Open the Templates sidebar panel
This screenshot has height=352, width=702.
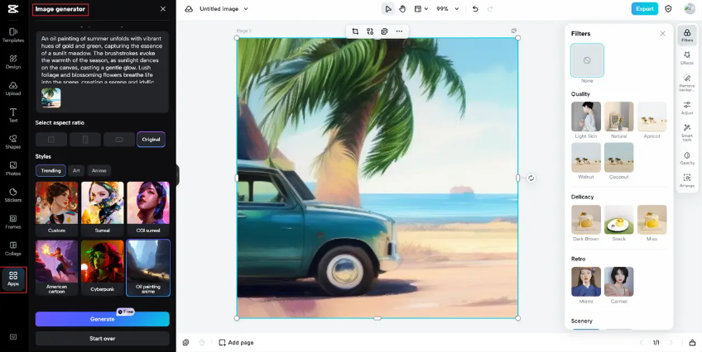click(13, 35)
